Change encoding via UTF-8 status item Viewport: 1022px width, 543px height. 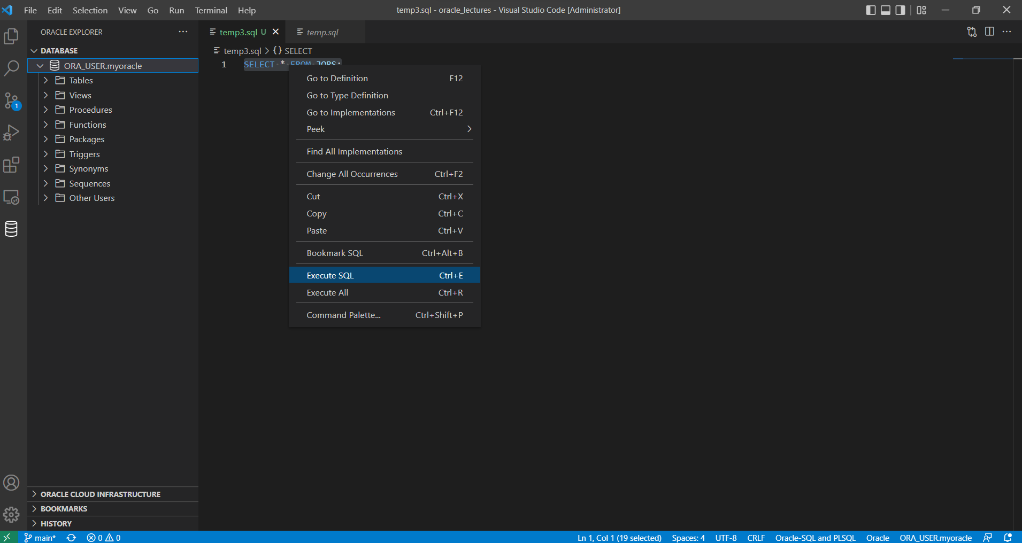click(x=726, y=538)
